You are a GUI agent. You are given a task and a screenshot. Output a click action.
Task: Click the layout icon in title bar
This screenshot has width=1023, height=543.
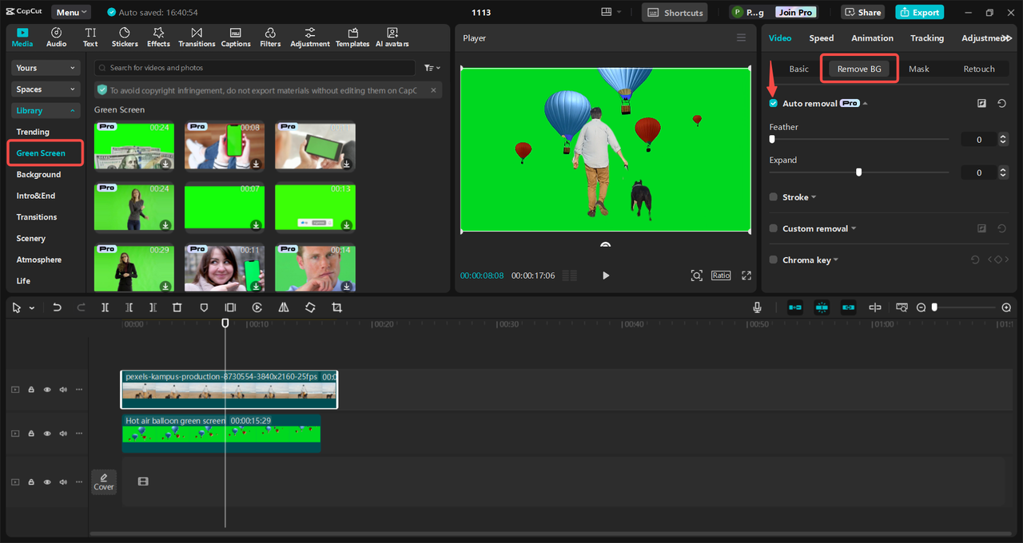click(607, 12)
